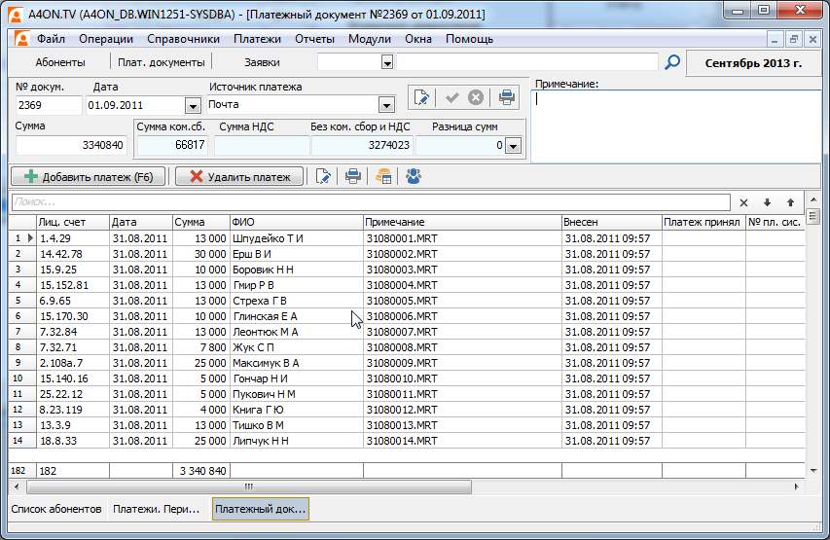The image size is (830, 540).
Task: Switch to the Список абонентов tab
Action: (55, 509)
